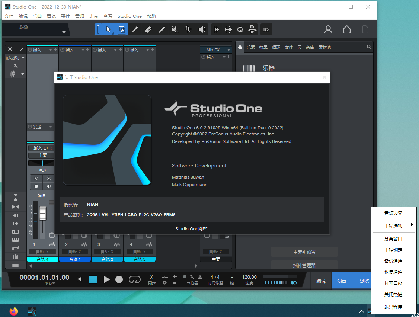Select the Arrow tool in the toolbar

[108, 29]
